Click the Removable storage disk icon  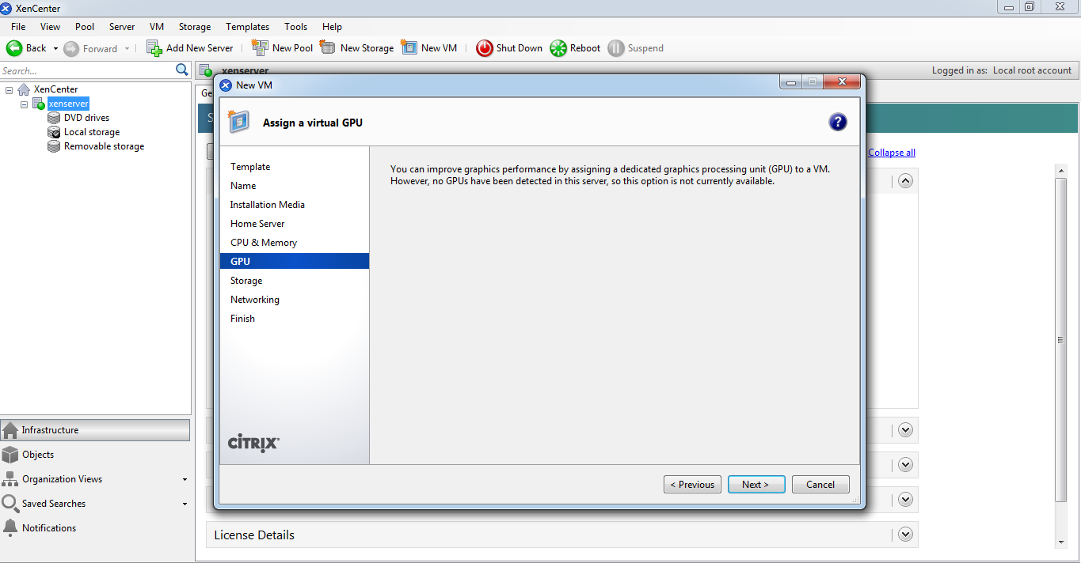coord(54,146)
